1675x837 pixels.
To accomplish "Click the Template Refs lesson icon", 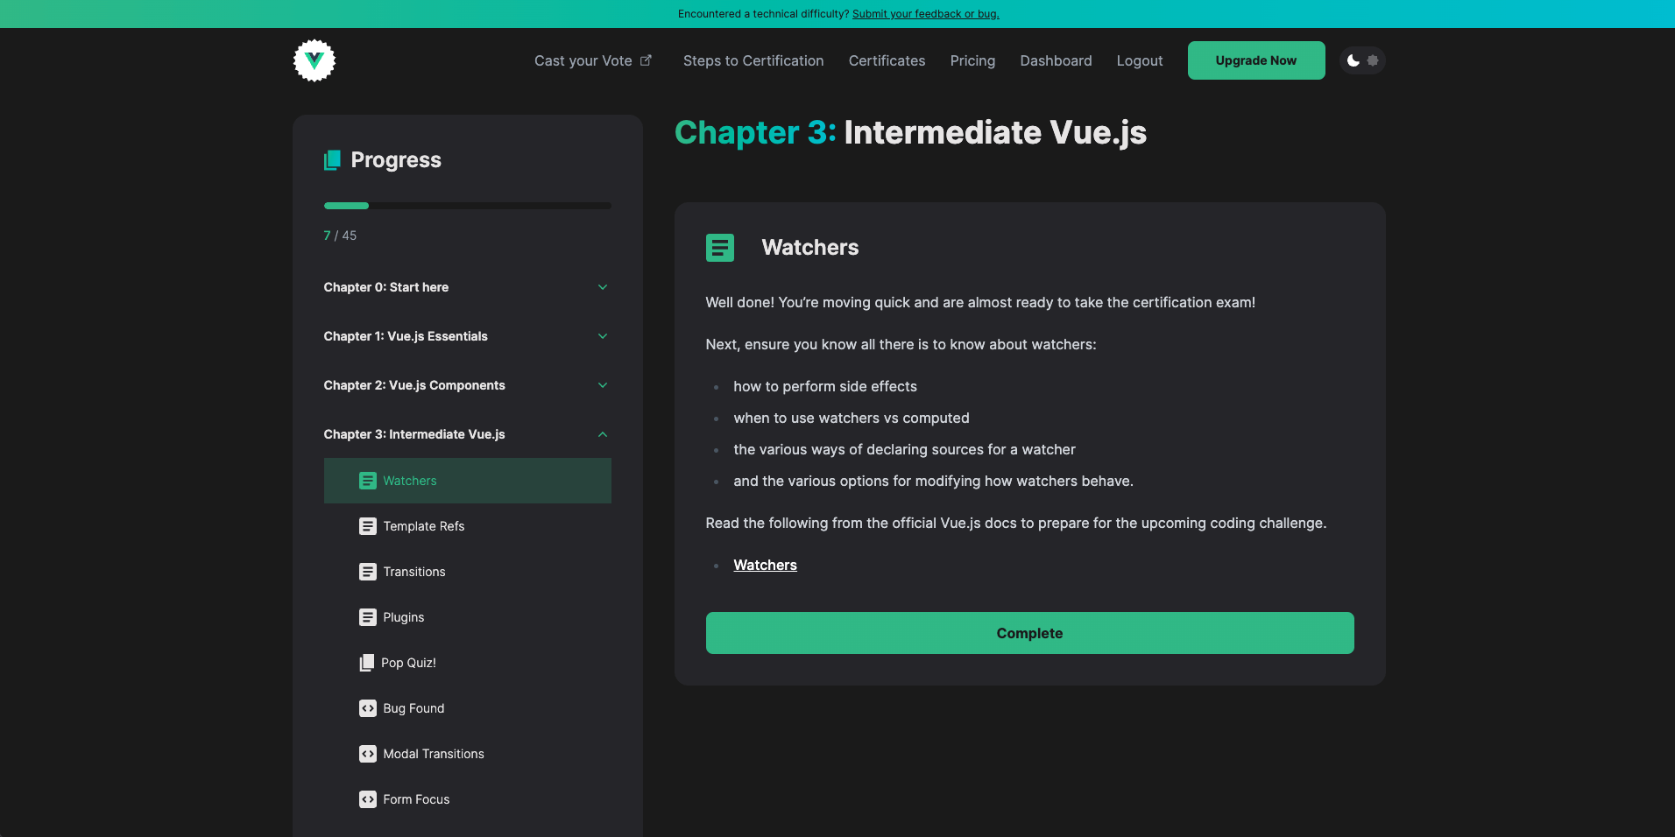I will click(x=368, y=526).
